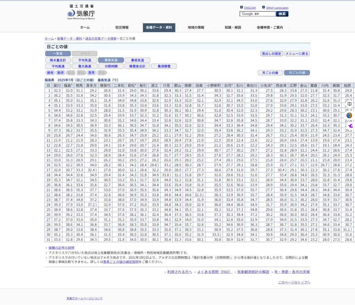Screen dimensions: 355x305
Task: Expand the 各種データ・資料 navigation menu
Action: tap(159, 28)
